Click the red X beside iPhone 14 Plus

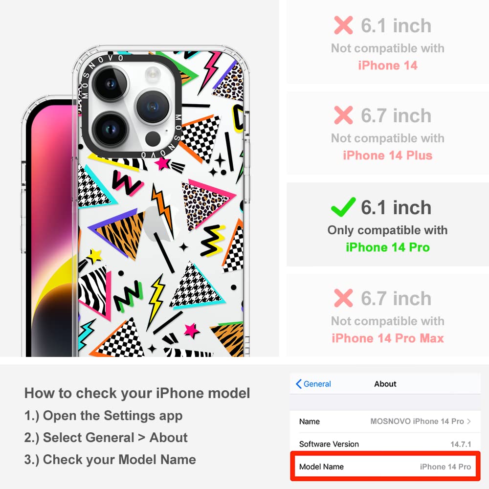pos(343,115)
